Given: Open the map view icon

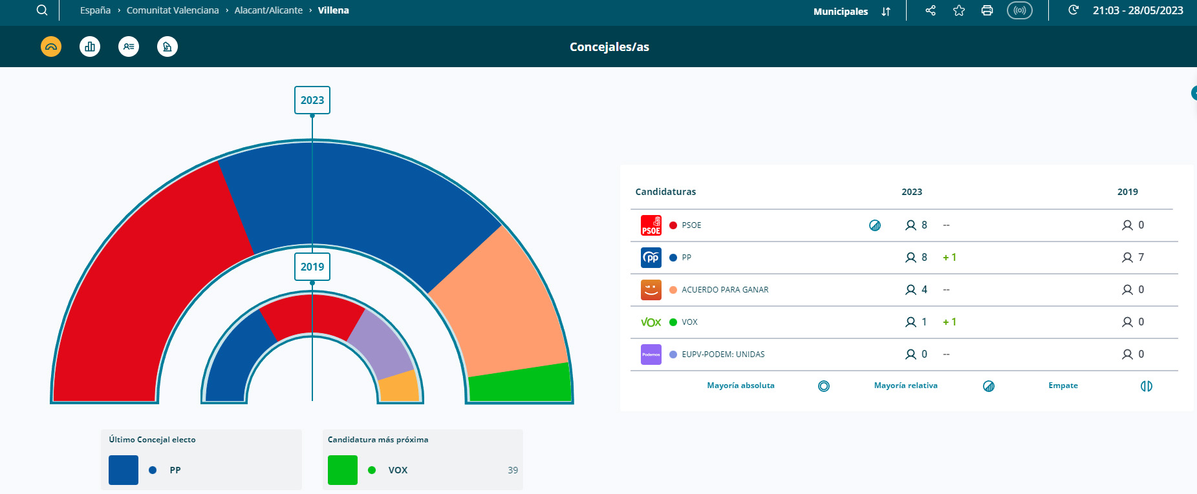Looking at the screenshot, I should (x=167, y=46).
